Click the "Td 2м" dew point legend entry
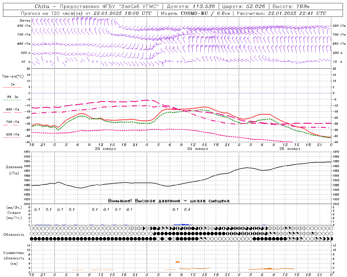347x277 pixels. (x=12, y=97)
